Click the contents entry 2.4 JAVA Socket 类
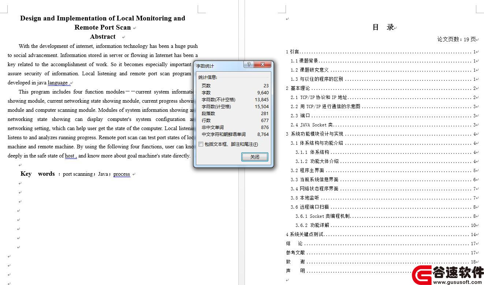The width and height of the screenshot is (484, 285). [383, 125]
